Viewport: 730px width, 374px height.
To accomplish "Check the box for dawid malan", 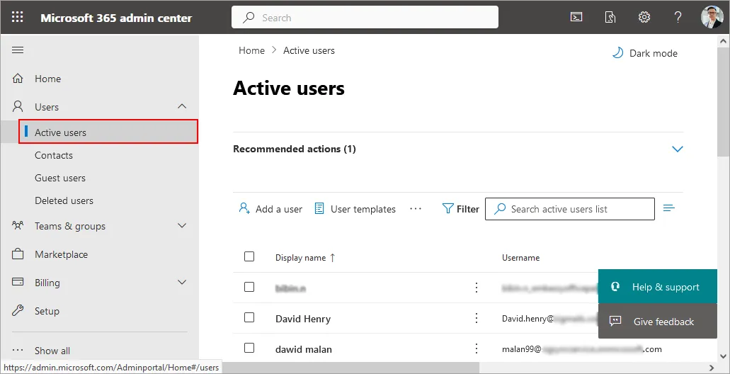I will [249, 348].
